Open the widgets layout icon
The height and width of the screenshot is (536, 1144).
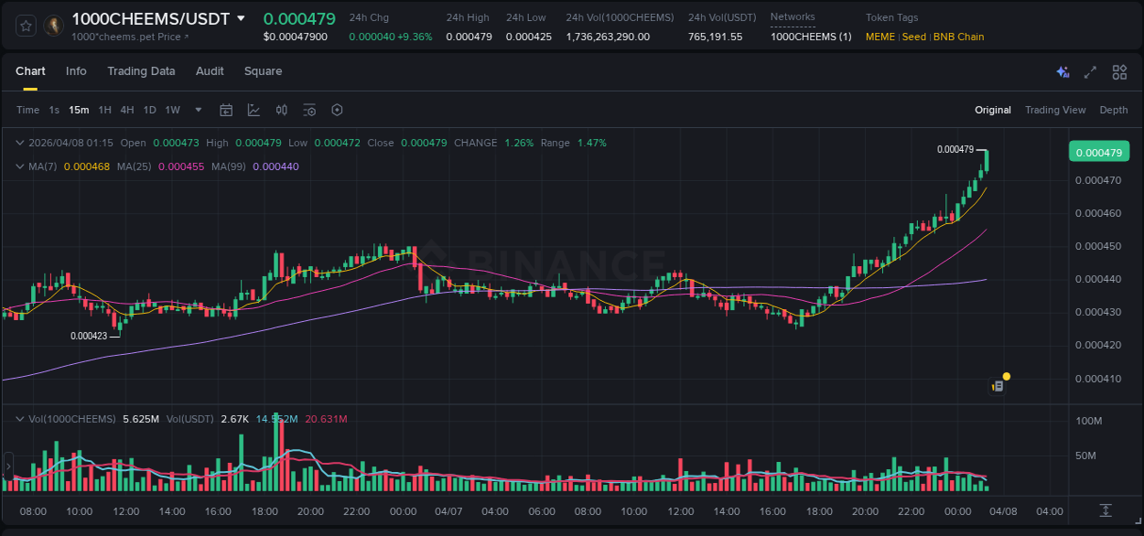[x=1119, y=71]
